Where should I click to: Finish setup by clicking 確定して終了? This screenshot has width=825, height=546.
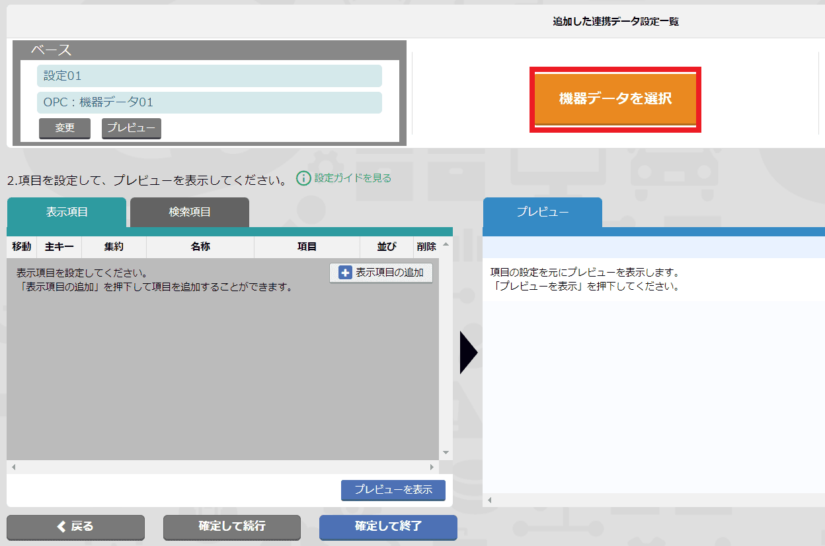pyautogui.click(x=388, y=528)
